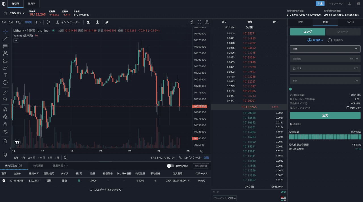Toggle the show displayed pair only switch
Viewport: 363px width, 202px height.
coord(170,166)
